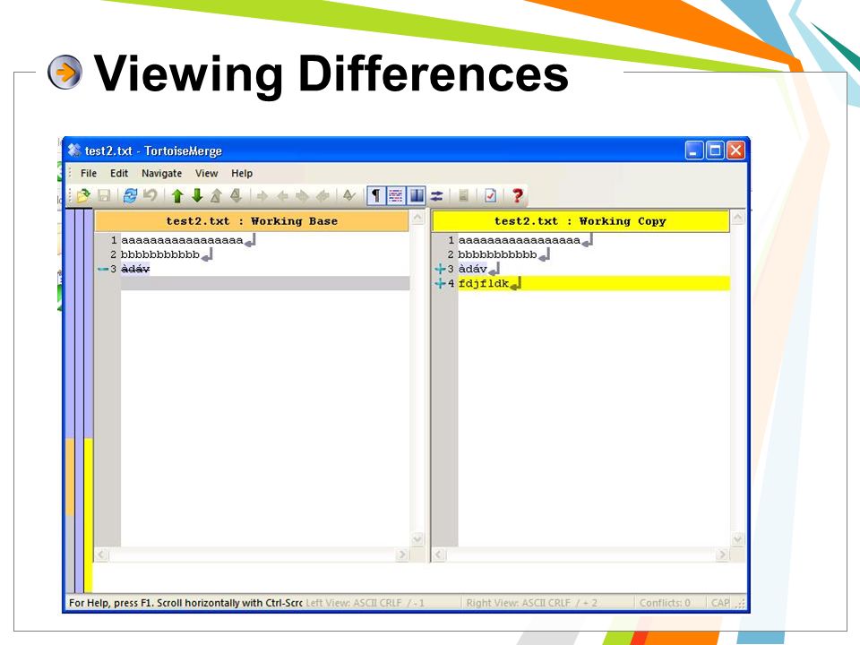Click the grayed Save disk icon
The width and height of the screenshot is (860, 645).
(x=104, y=196)
